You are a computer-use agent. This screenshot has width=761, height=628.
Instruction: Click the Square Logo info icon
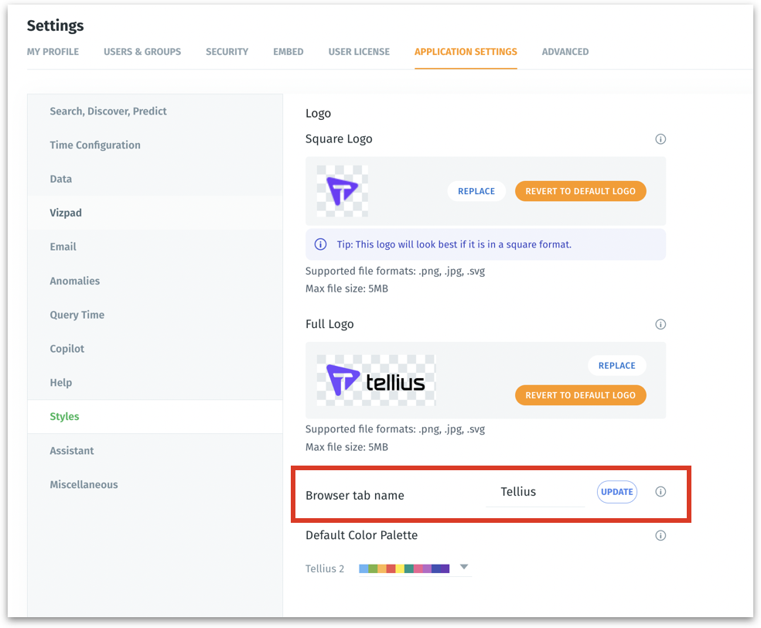click(660, 139)
